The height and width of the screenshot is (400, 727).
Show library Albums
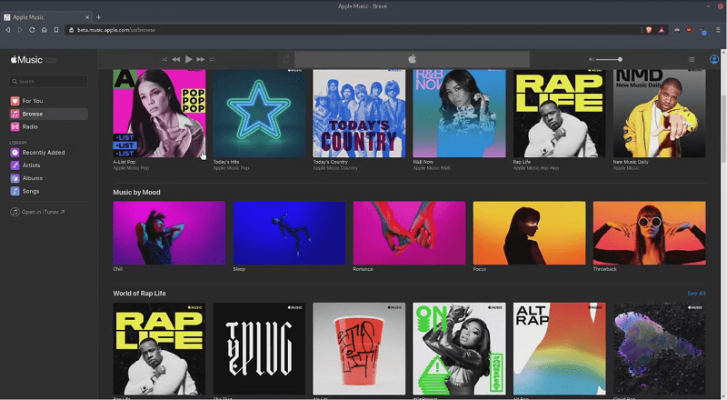click(48, 178)
